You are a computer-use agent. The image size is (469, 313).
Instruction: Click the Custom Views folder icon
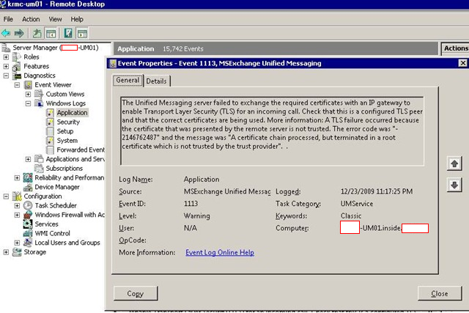(39, 95)
